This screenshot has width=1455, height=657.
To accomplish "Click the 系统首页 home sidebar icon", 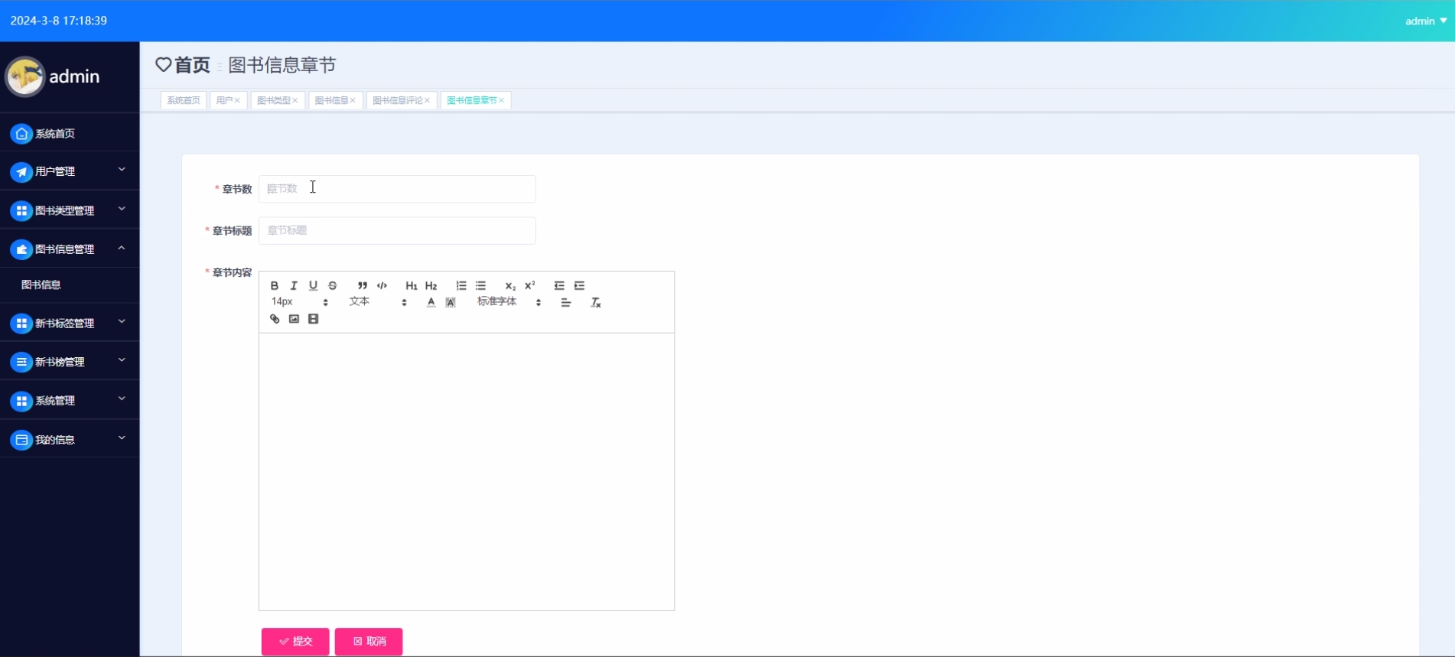I will [21, 134].
